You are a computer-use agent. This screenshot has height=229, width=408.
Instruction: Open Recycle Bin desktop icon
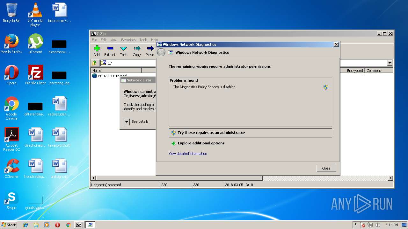coord(11,13)
